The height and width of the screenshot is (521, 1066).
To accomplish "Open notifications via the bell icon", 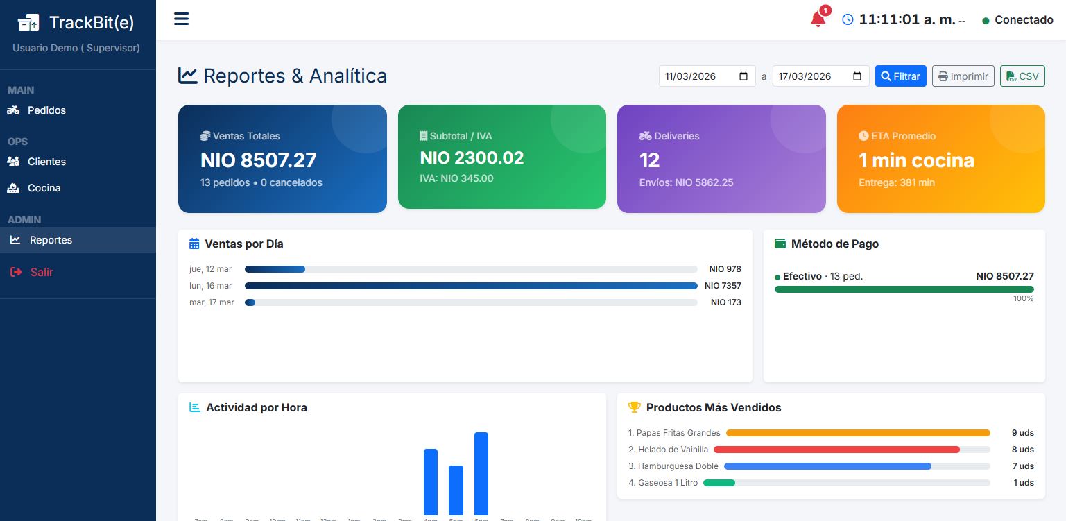I will pos(818,20).
